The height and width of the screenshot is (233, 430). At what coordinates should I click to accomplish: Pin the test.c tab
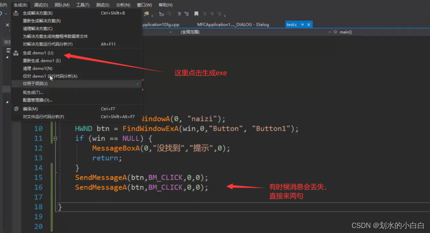302,24
